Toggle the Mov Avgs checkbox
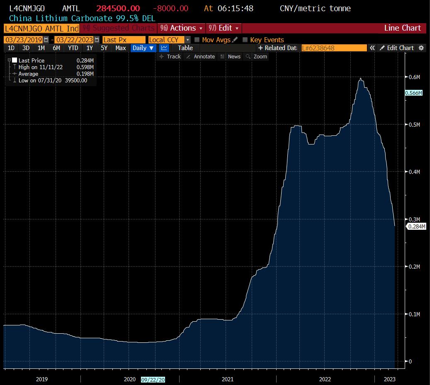 tap(197, 40)
